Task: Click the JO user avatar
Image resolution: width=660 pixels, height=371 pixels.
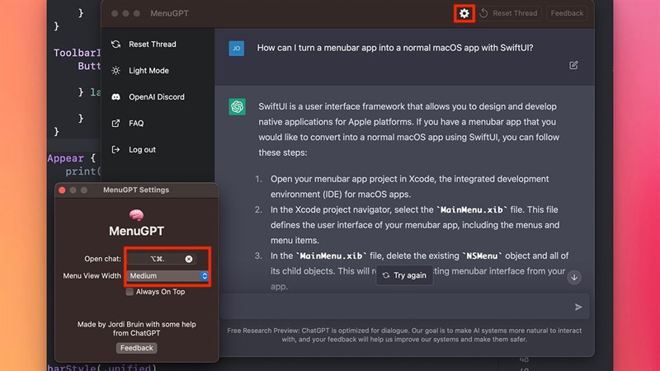Action: coord(237,49)
